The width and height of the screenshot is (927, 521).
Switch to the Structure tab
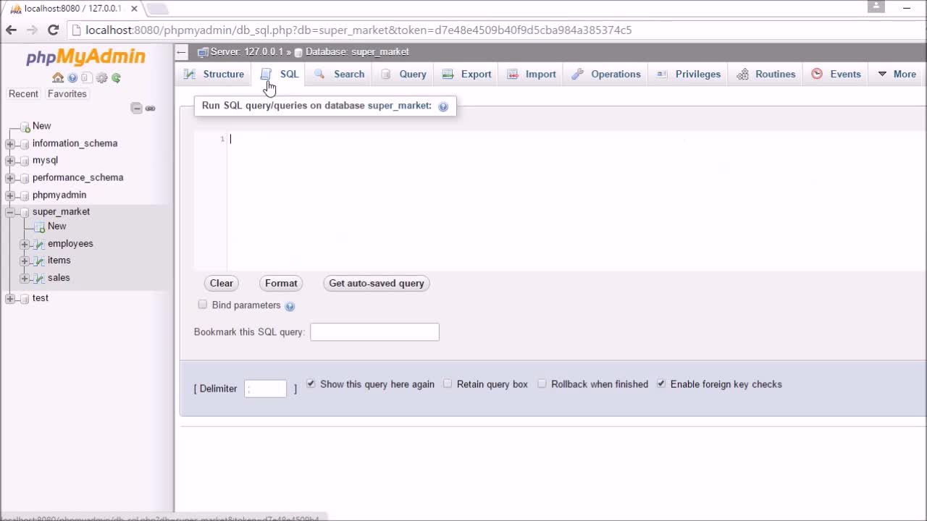coord(214,74)
